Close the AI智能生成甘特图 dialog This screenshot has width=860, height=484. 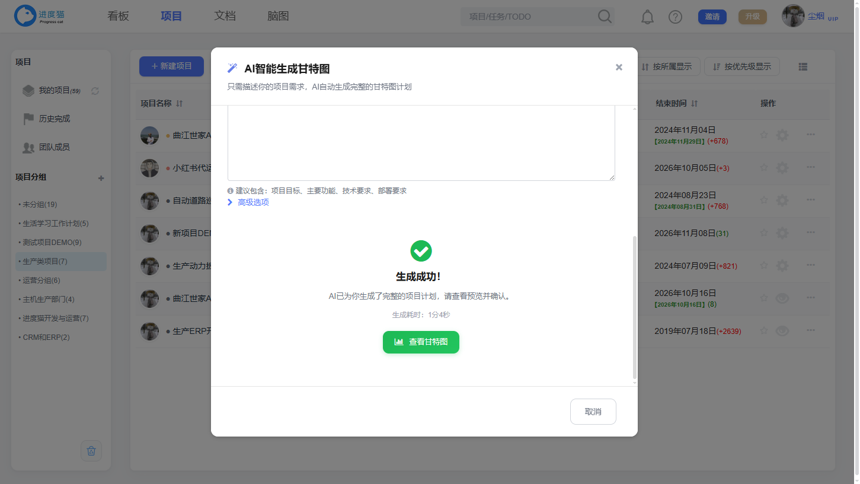coord(619,68)
